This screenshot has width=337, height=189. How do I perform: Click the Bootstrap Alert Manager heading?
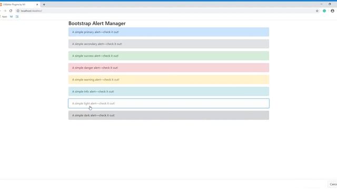(x=97, y=23)
